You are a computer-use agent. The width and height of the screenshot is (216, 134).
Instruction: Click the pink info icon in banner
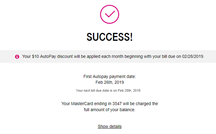(17, 57)
